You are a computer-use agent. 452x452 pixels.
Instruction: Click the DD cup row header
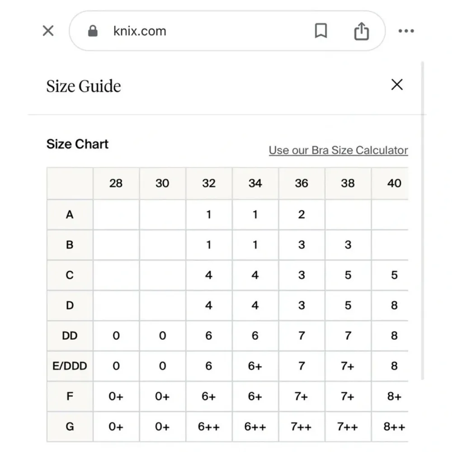click(70, 335)
